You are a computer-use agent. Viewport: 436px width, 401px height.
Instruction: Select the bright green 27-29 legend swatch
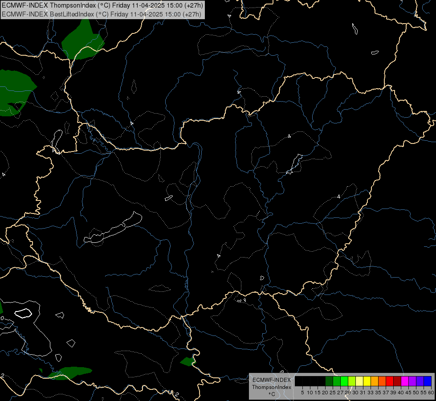click(344, 381)
